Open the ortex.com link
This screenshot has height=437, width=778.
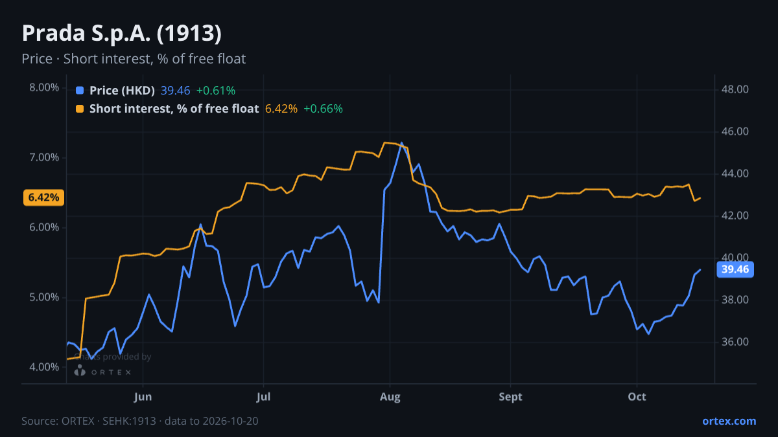(x=729, y=421)
